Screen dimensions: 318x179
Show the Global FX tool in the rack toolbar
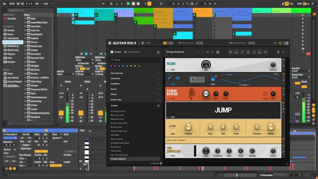231,52
